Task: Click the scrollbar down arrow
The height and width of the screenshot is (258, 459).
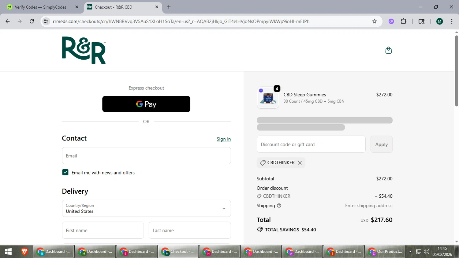Action: click(457, 241)
